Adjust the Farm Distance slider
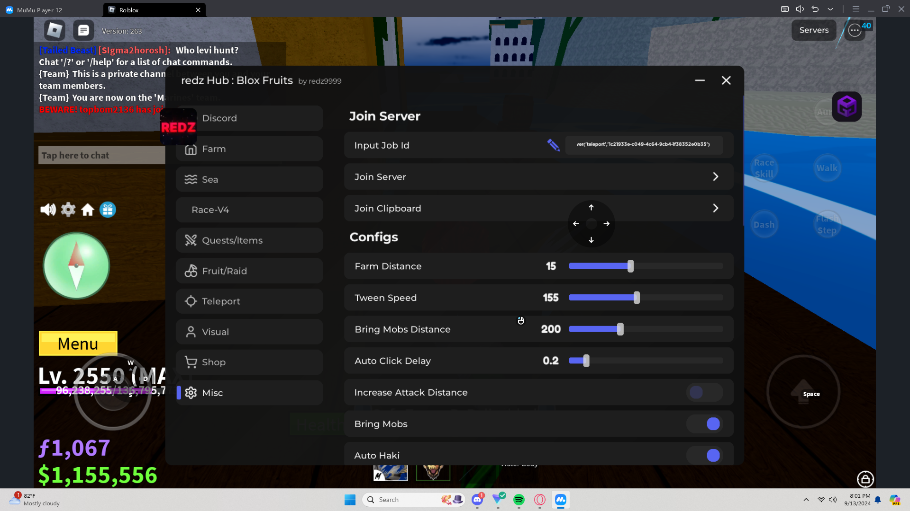 coord(646,266)
